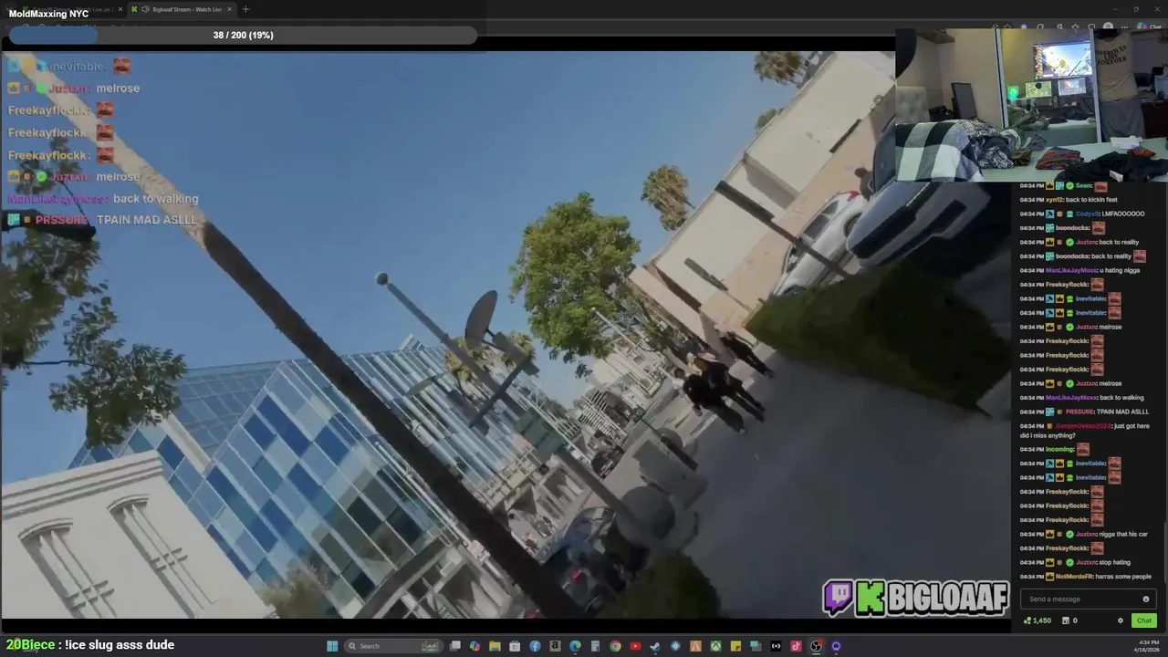The height and width of the screenshot is (657, 1168).
Task: Click NotMordaFii username in chat
Action: point(1074,577)
